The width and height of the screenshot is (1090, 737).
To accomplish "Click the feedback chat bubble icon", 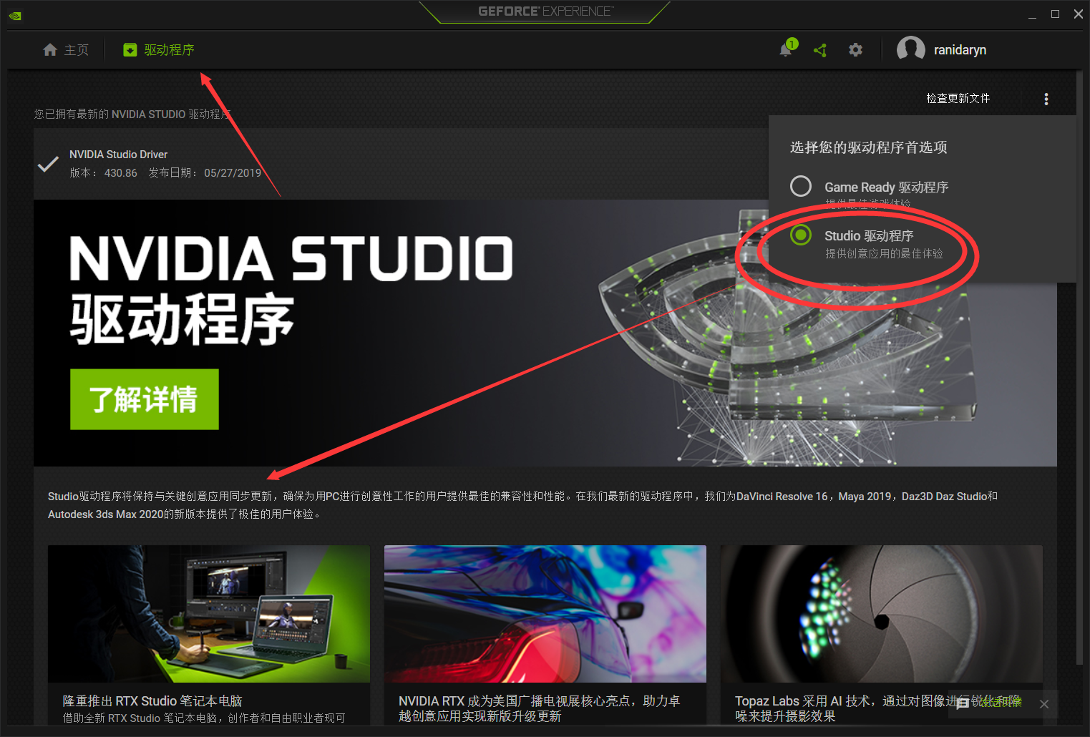I will [963, 703].
